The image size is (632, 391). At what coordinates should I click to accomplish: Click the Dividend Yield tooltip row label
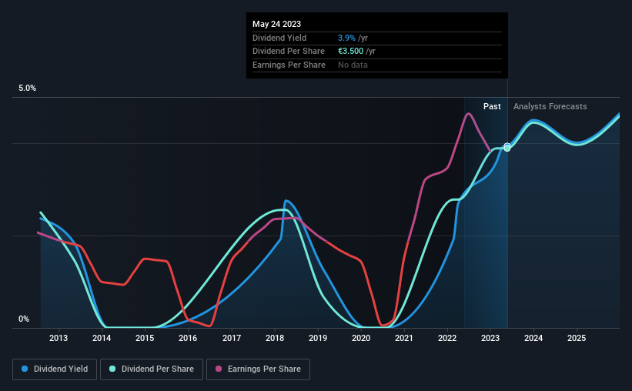[279, 38]
